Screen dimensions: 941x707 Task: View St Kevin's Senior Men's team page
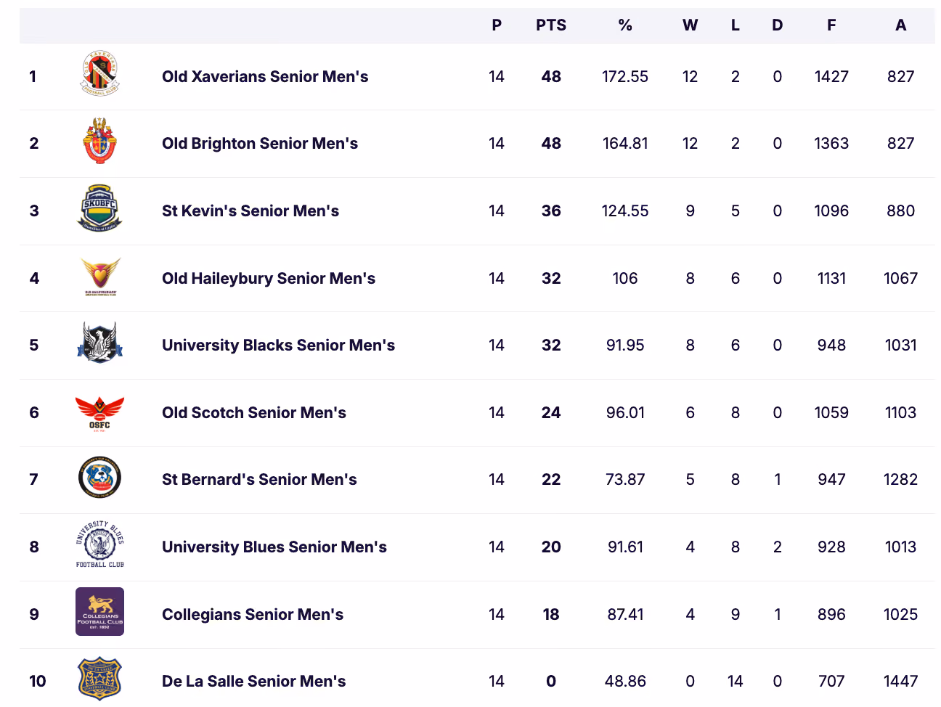250,211
